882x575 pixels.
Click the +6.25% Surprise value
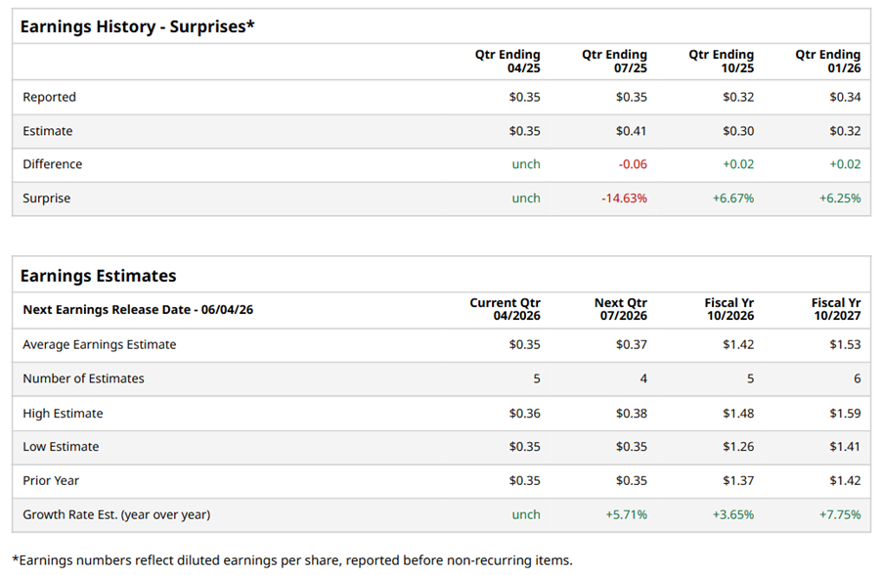tap(839, 198)
